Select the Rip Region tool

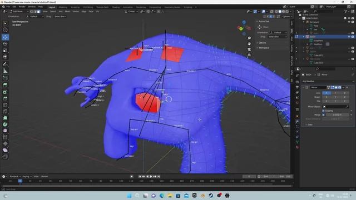point(5,157)
